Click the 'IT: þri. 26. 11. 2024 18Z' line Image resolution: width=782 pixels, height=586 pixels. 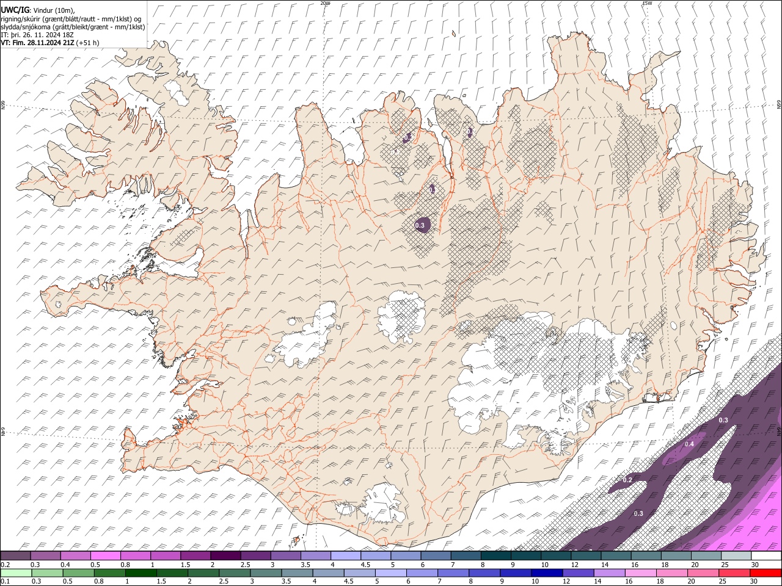(x=38, y=35)
